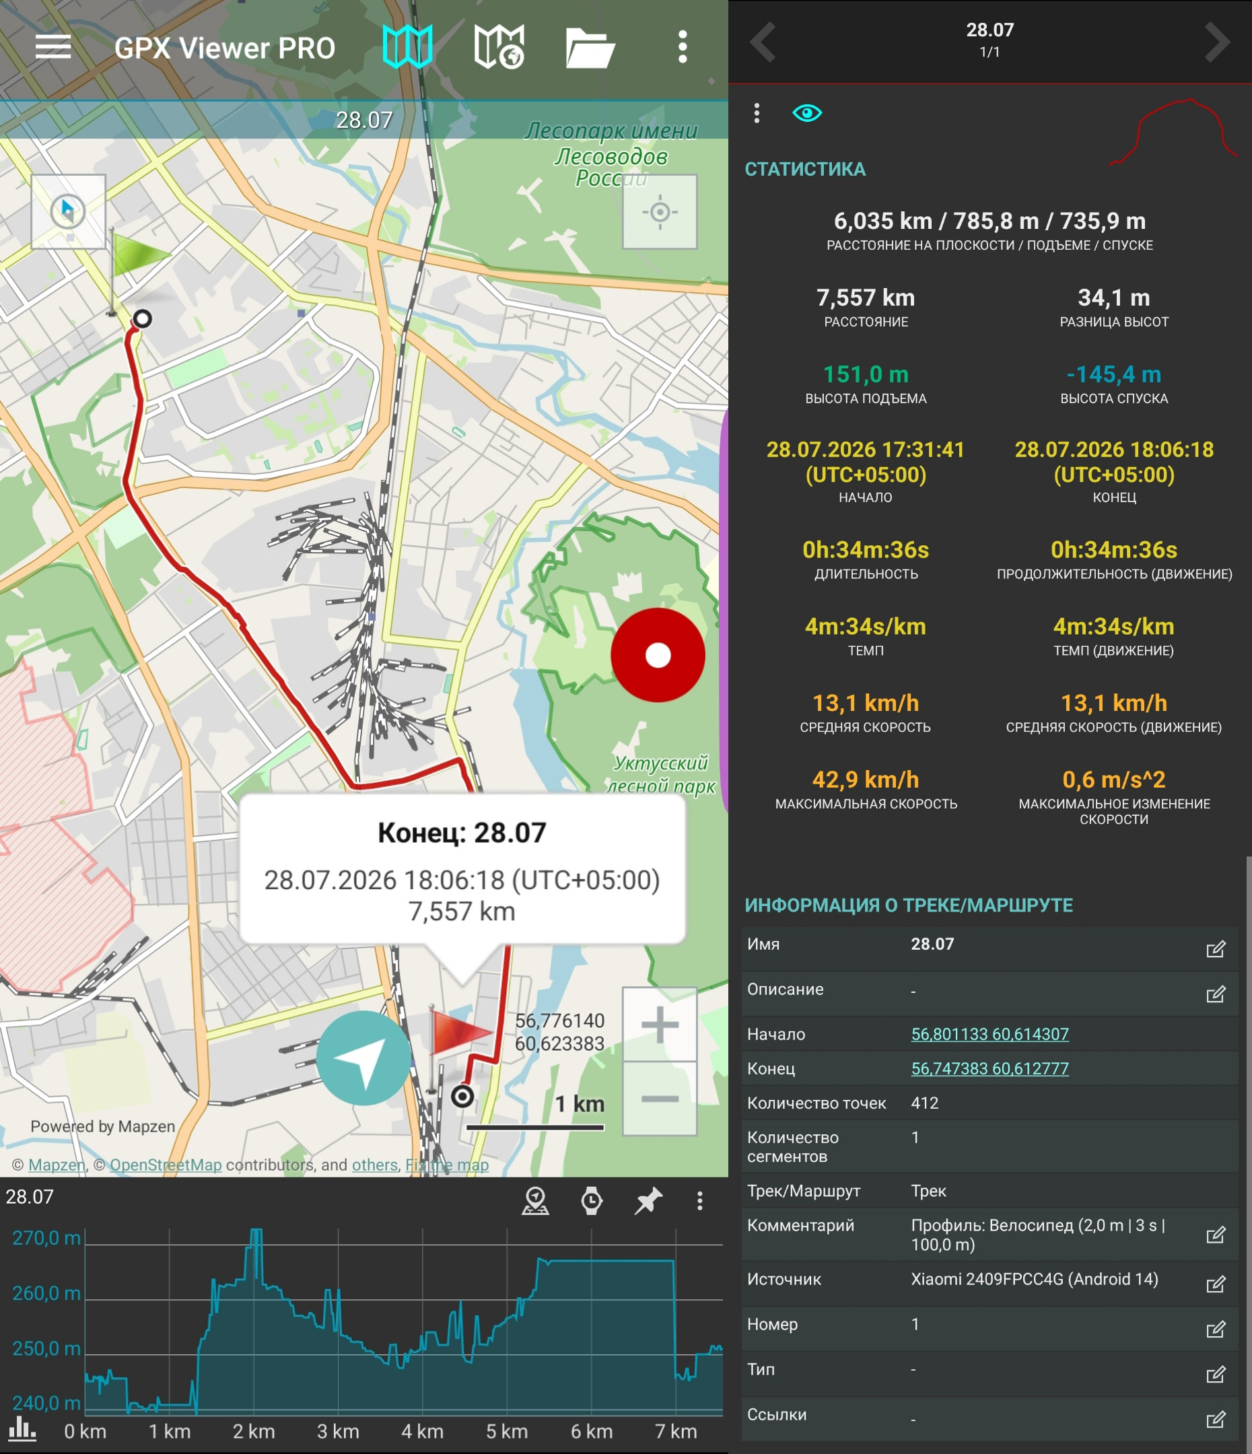Tap the Конец: 28.07 info popup

462,870
